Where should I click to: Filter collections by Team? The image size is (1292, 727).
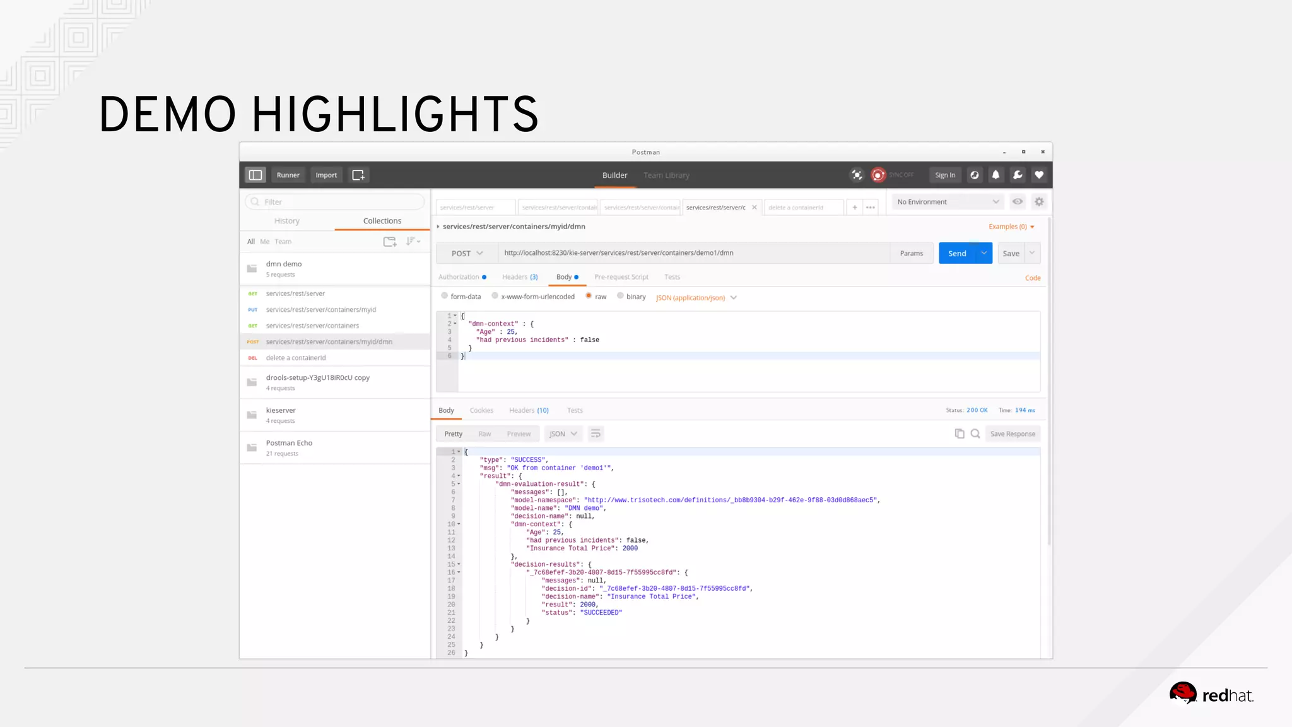point(283,242)
